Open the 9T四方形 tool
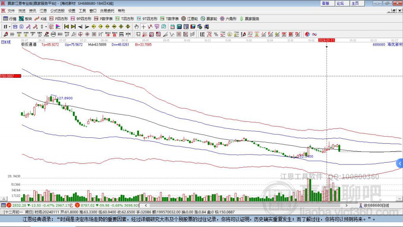403x227 pixels. click(x=147, y=19)
